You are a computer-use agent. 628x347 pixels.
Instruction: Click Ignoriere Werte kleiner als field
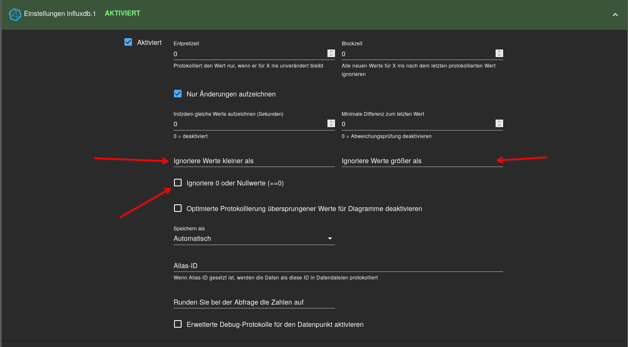point(254,161)
